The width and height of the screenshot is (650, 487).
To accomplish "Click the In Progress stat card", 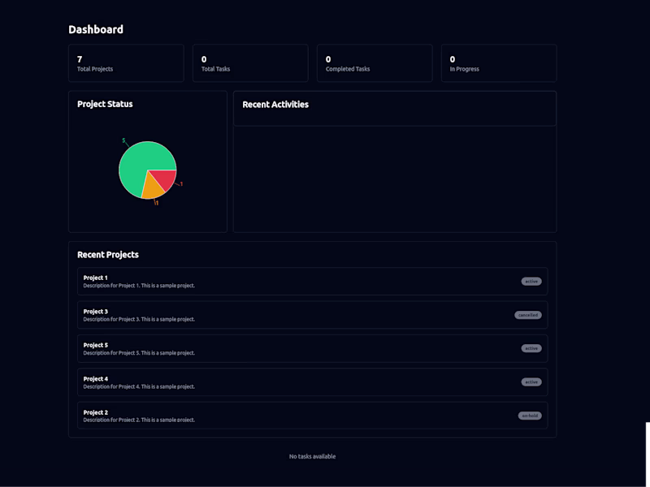I will (x=498, y=62).
